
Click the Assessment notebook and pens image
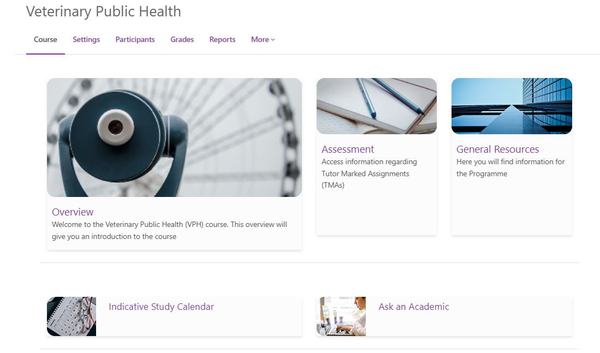tap(377, 106)
